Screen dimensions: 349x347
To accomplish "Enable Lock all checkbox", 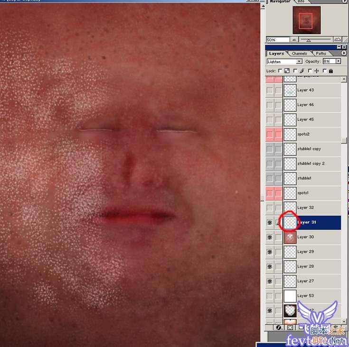I will pyautogui.click(x=324, y=71).
